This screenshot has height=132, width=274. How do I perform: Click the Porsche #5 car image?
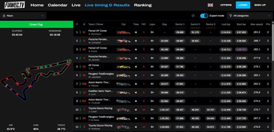123,58
